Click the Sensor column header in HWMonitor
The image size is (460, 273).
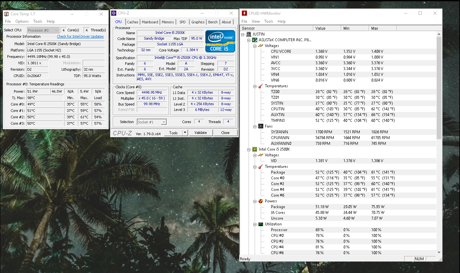tap(276, 28)
